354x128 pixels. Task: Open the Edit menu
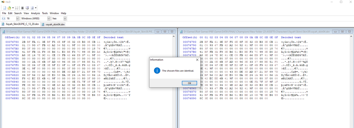coord(10,13)
